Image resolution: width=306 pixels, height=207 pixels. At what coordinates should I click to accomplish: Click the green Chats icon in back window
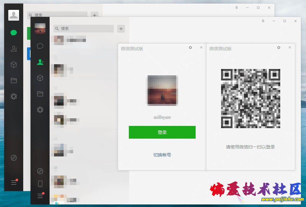14,33
